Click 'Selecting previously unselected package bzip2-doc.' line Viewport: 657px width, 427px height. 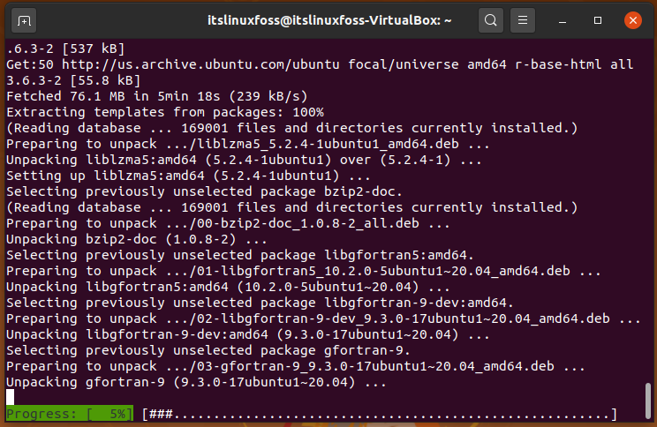(x=204, y=191)
